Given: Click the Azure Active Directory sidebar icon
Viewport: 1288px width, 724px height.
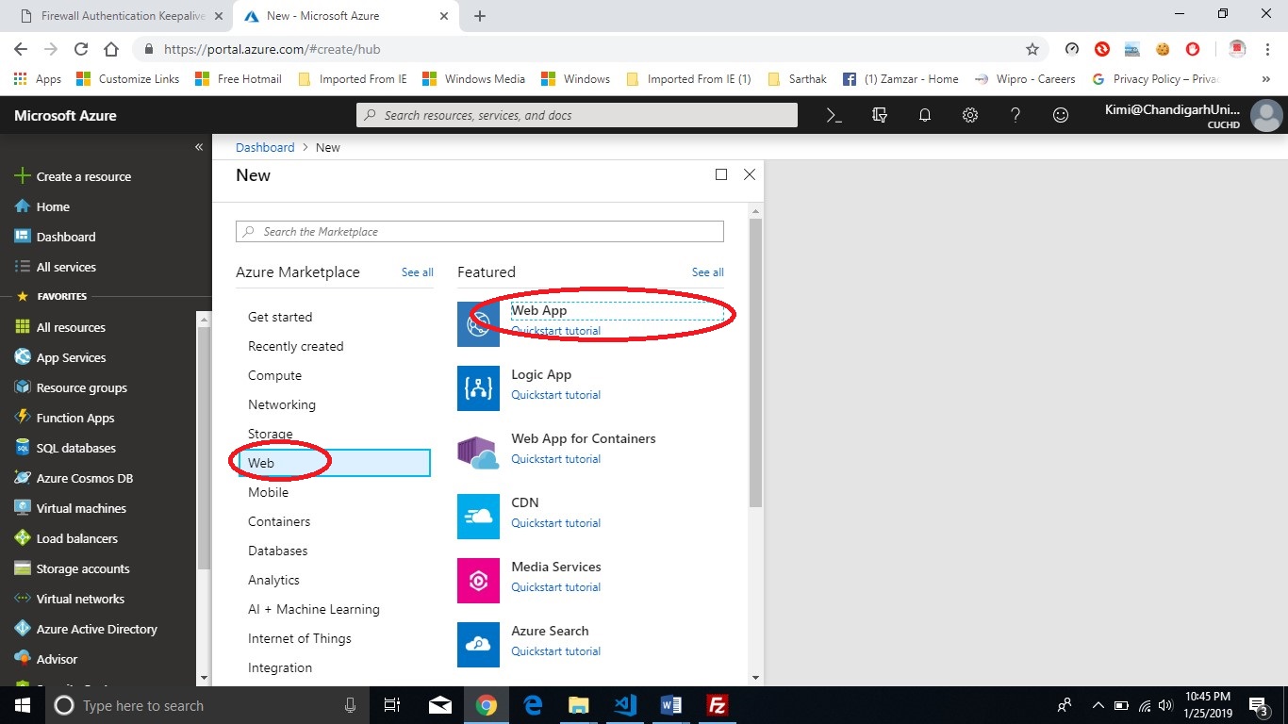Looking at the screenshot, I should pos(23,629).
